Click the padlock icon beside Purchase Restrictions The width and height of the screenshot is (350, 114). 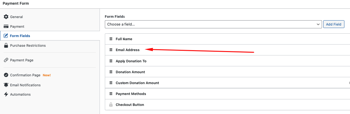coord(6,45)
